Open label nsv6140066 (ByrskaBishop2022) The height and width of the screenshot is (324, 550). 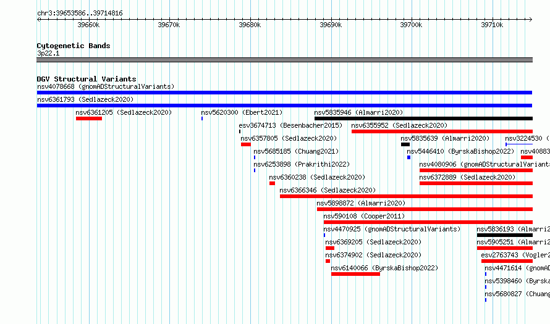click(x=384, y=268)
